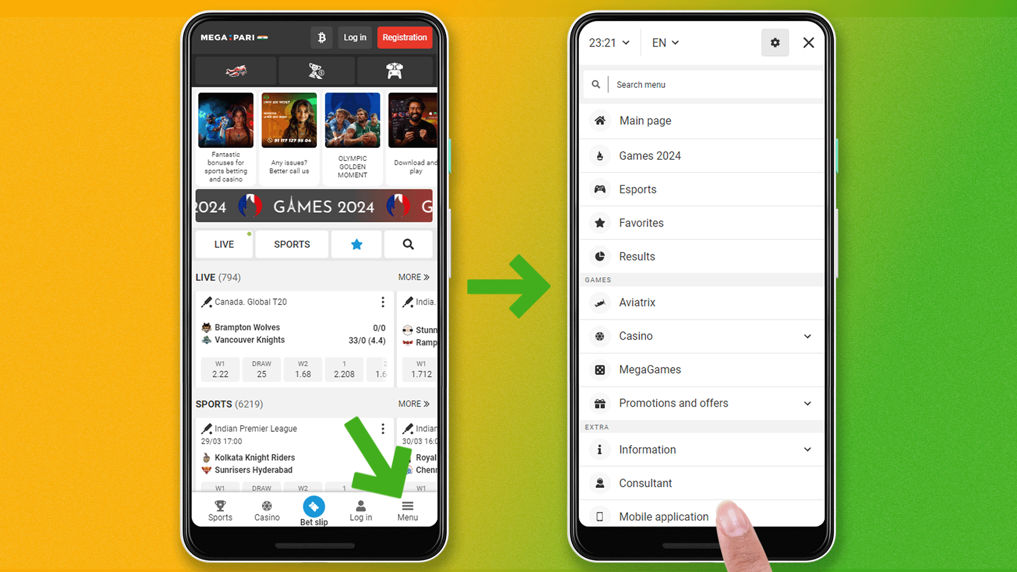Screen dimensions: 1017x572
Task: Select the SPORTS tab on sportsbook
Action: point(291,244)
